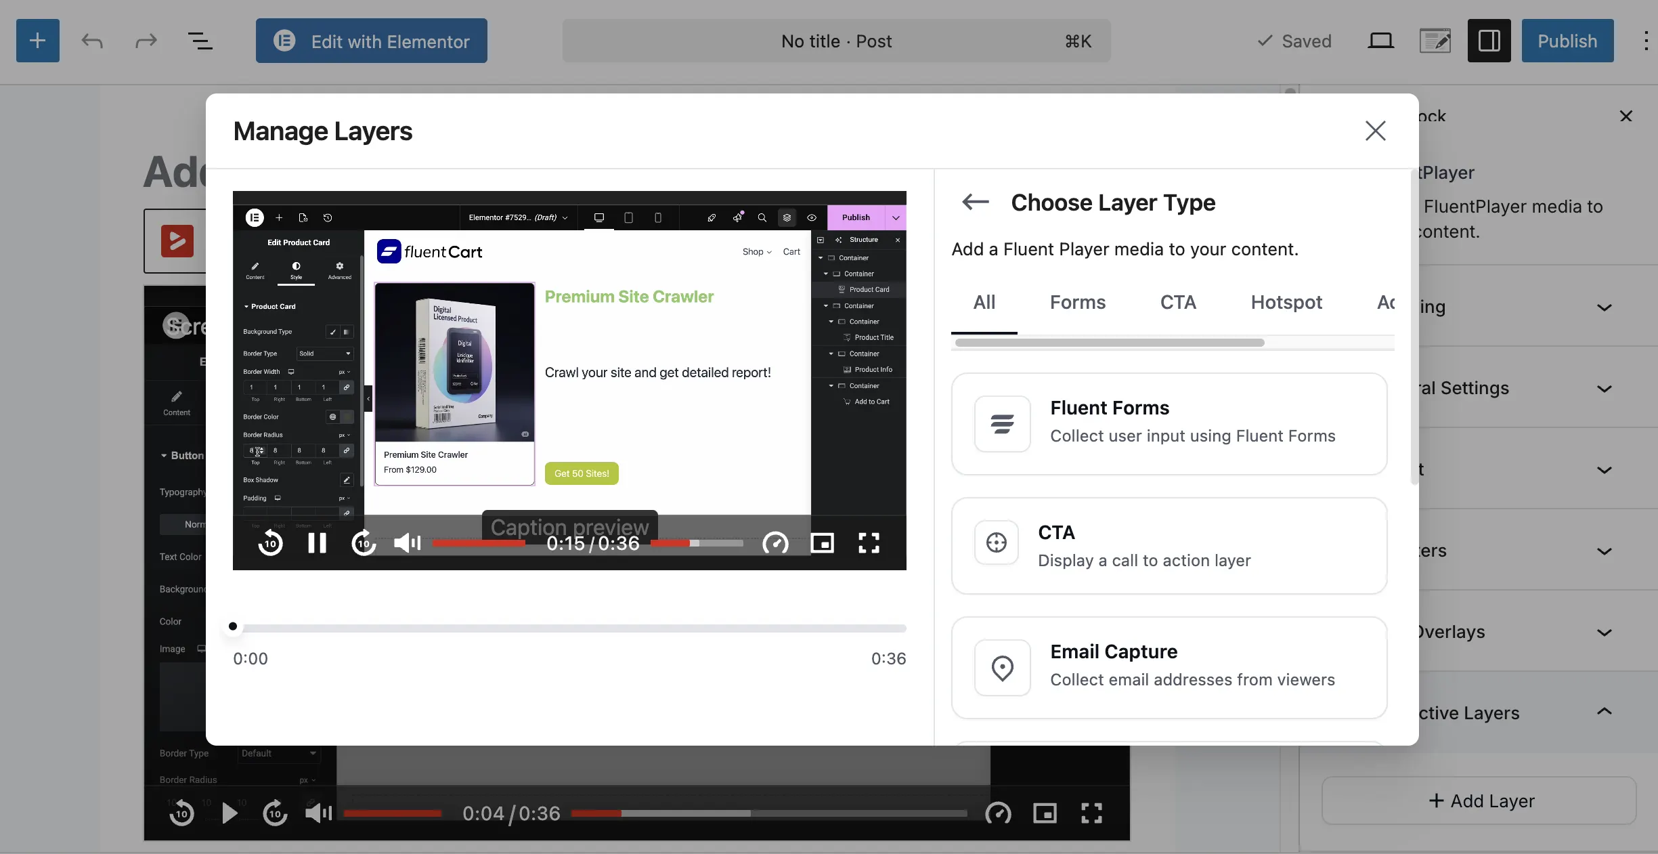Pause the video in Manage Layers preview
Image resolution: width=1658 pixels, height=854 pixels.
click(317, 543)
